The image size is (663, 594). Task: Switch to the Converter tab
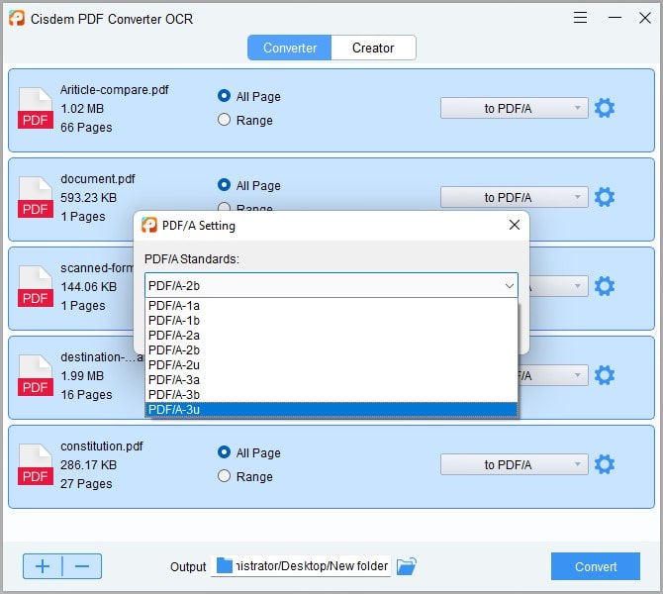coord(290,48)
